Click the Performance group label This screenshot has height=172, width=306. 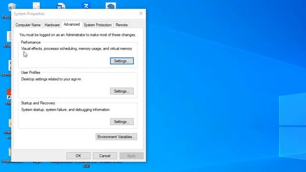[x=31, y=43]
